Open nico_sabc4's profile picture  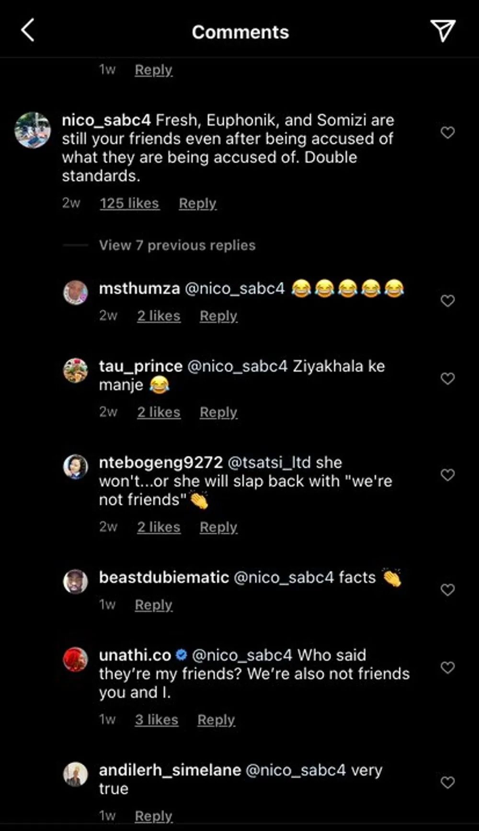coord(33,130)
